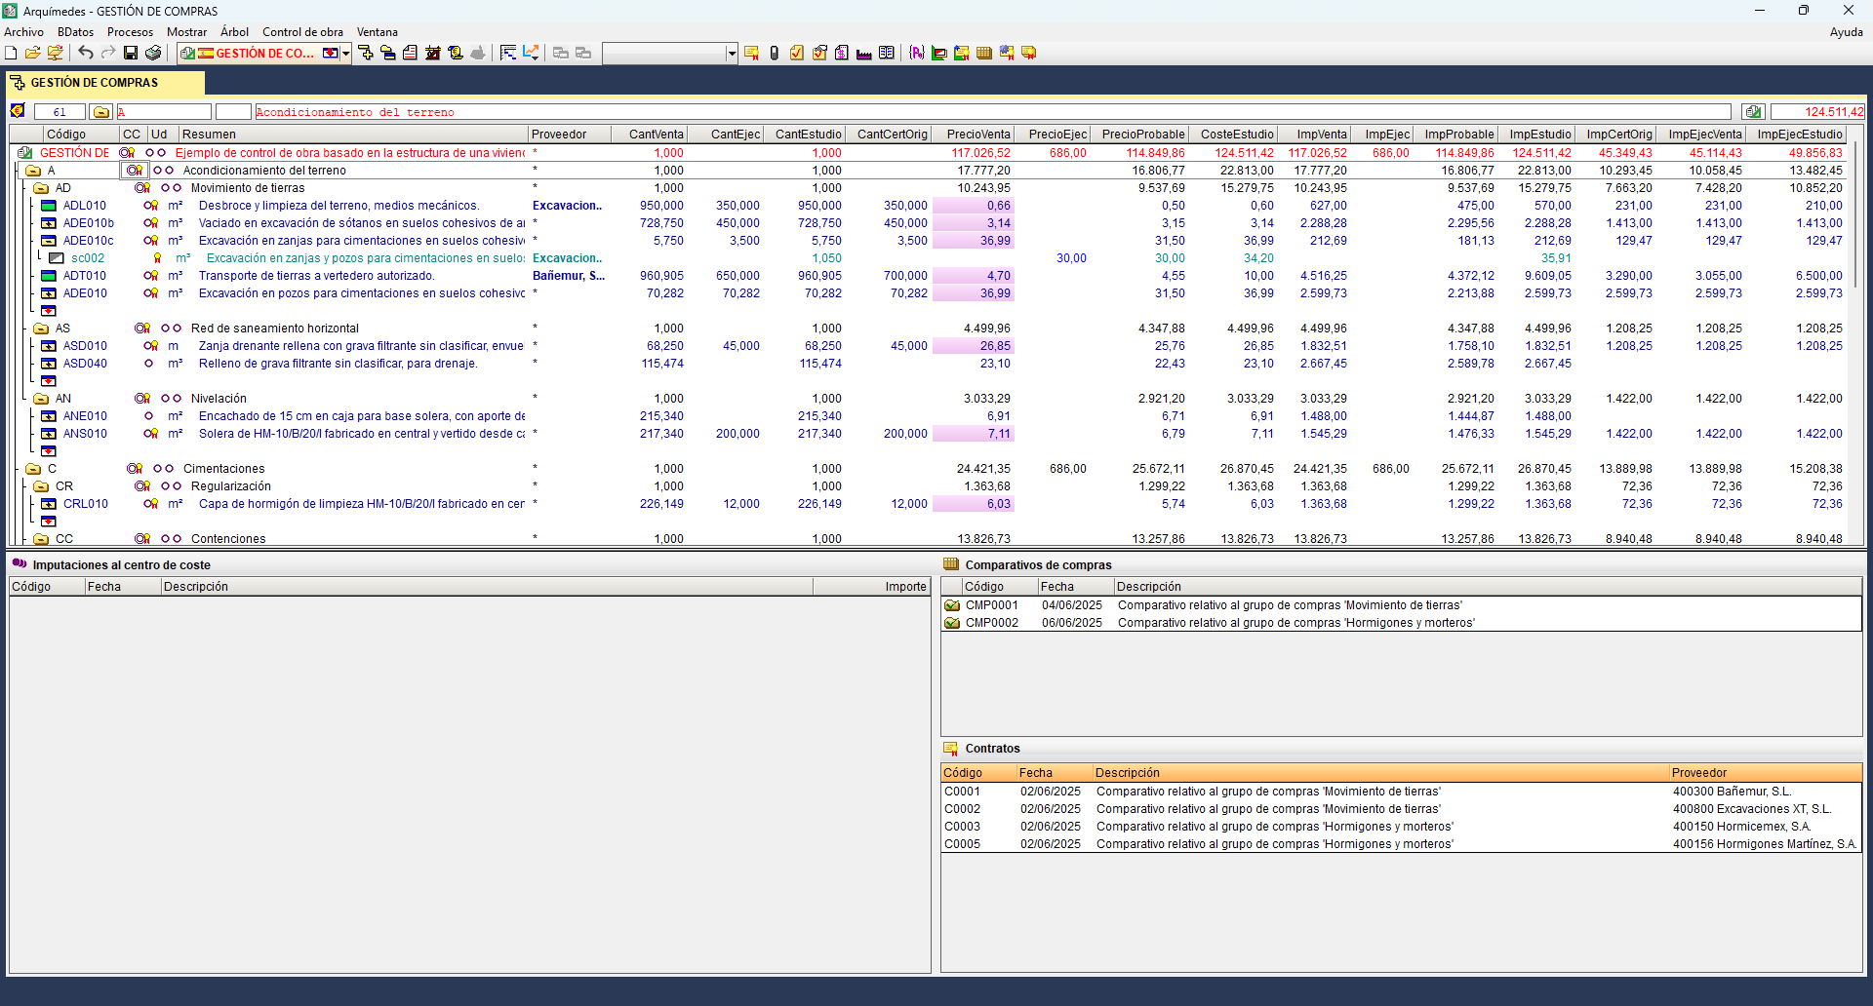
Task: Toggle the CC marker on ANE010 row
Action: (x=148, y=416)
